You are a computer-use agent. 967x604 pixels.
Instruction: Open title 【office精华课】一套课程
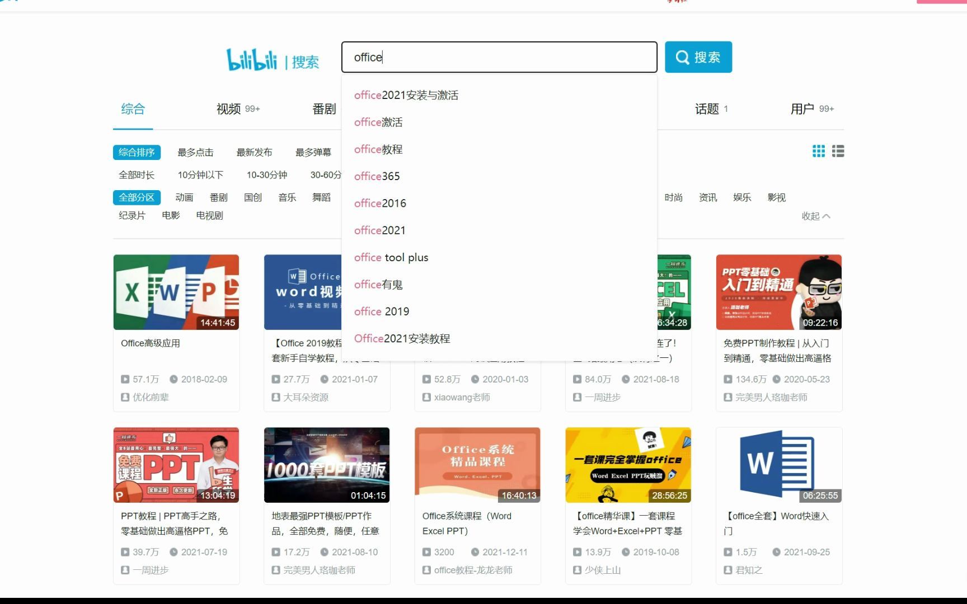pyautogui.click(x=627, y=523)
